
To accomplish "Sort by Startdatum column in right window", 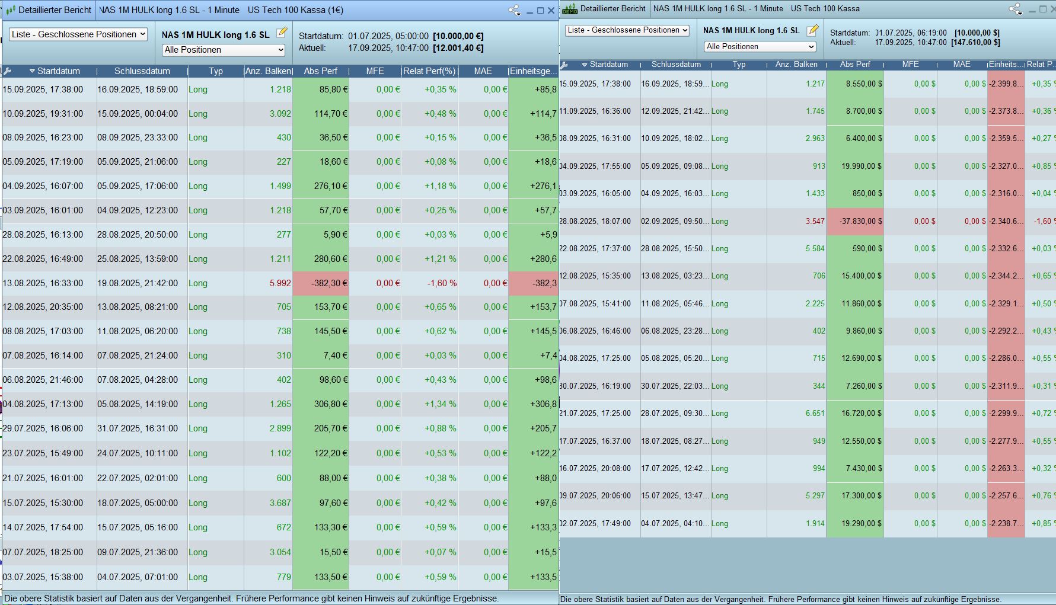I will (x=608, y=65).
